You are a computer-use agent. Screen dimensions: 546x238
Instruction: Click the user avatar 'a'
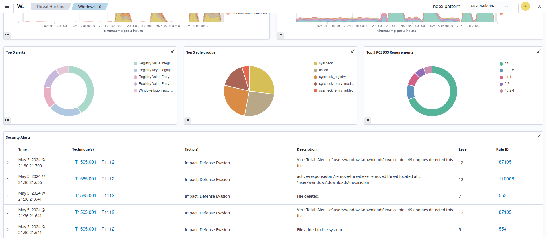click(525, 6)
